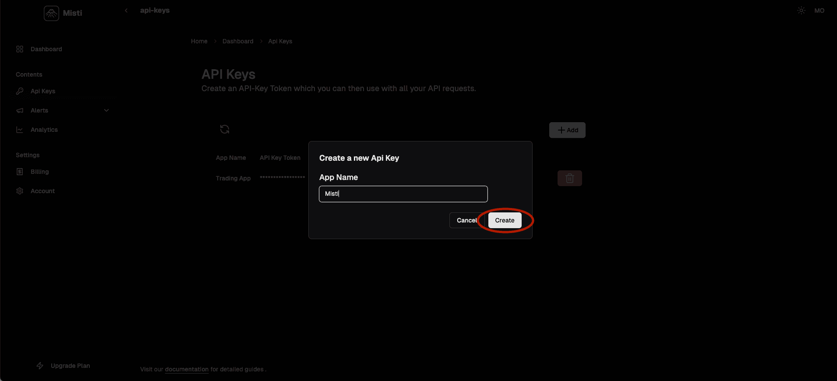
Task: Toggle the light/dark theme sun icon
Action: click(801, 11)
